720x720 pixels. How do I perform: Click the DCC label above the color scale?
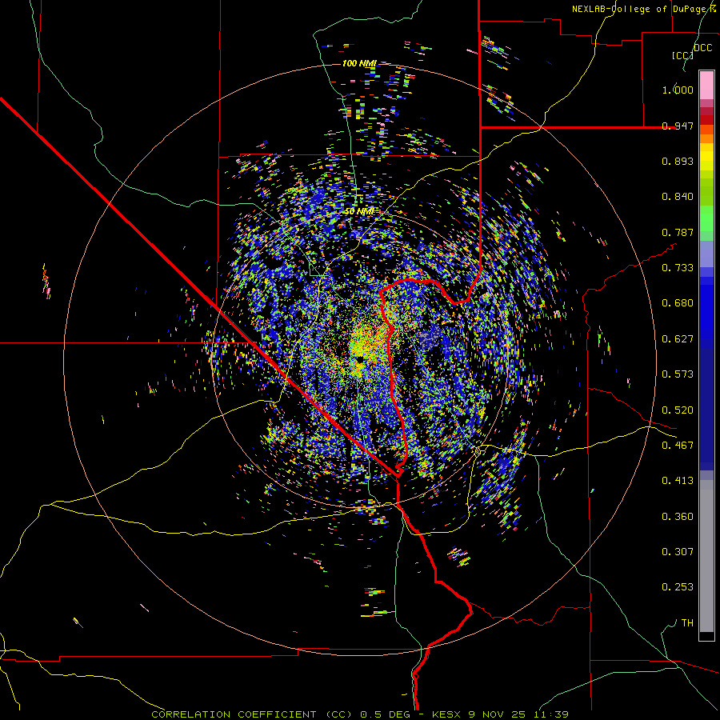coord(702,48)
